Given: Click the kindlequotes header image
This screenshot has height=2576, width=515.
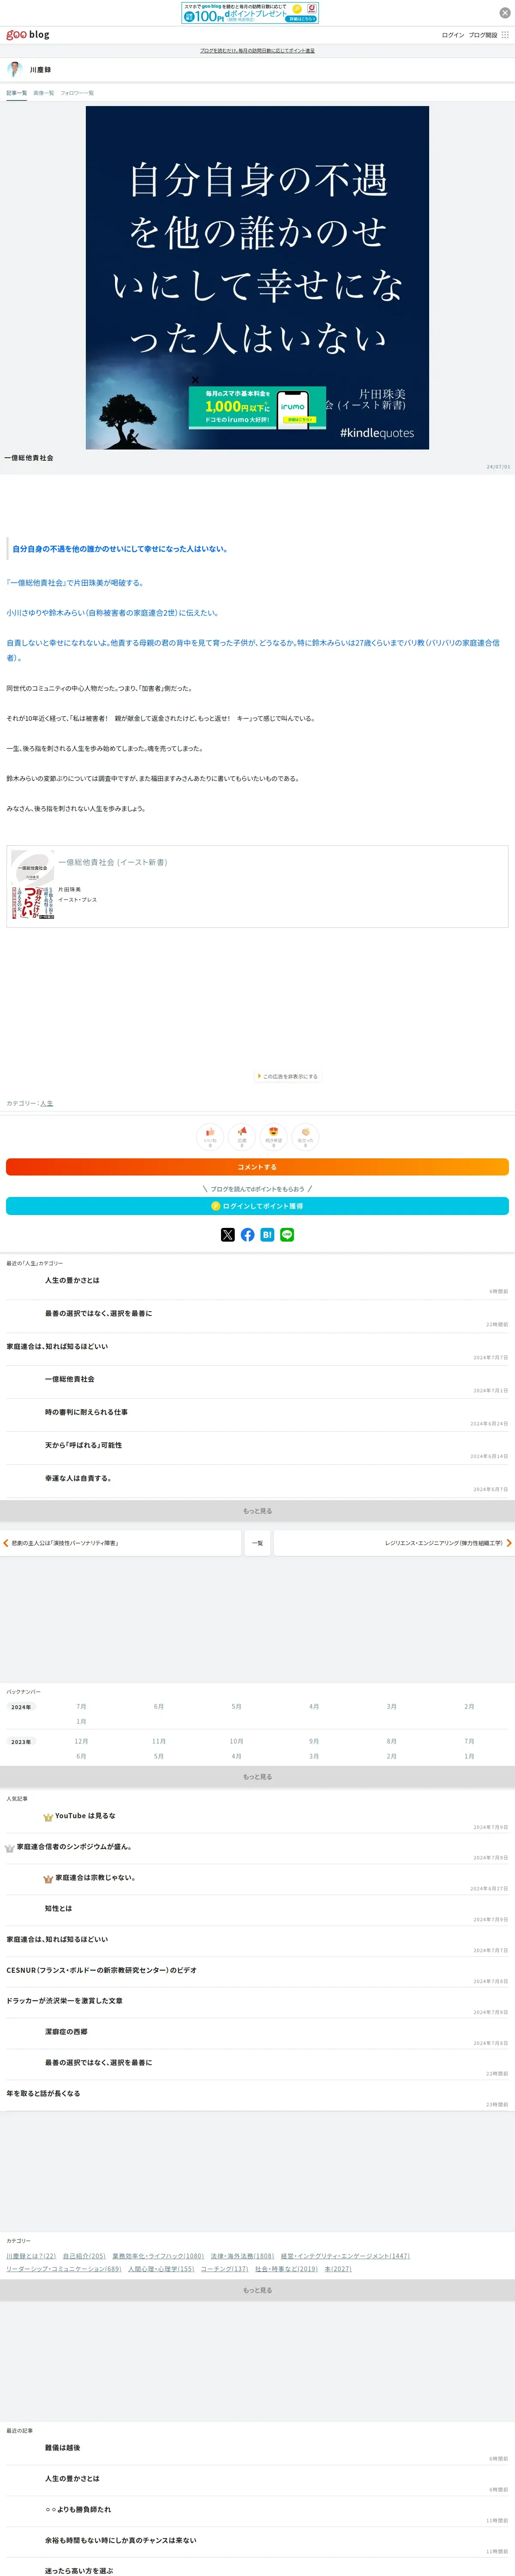Looking at the screenshot, I should [x=257, y=278].
